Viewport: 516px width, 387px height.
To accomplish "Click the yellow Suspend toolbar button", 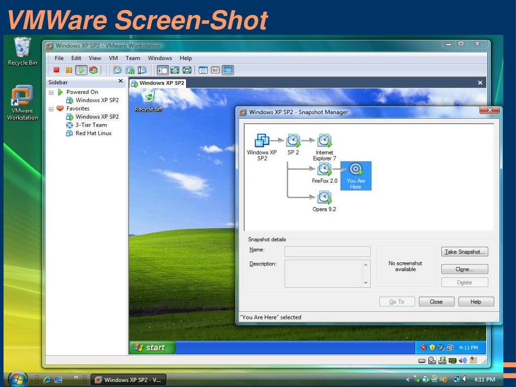I will (69, 70).
